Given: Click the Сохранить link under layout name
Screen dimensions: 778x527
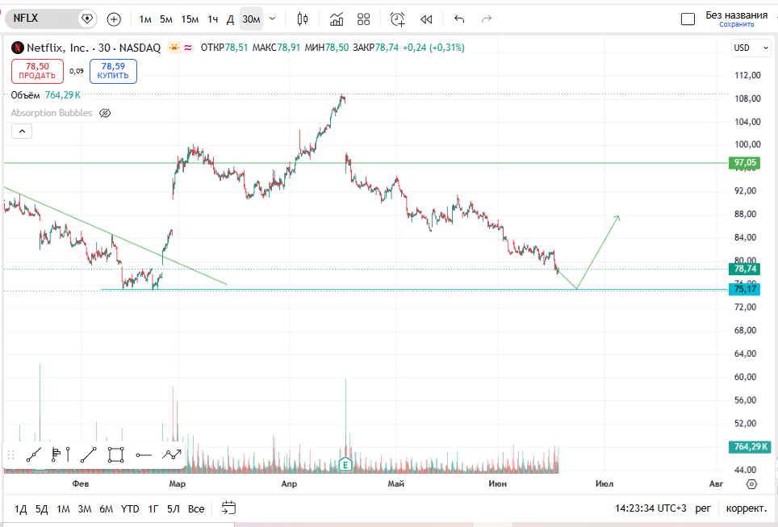Looking at the screenshot, I should [x=736, y=24].
